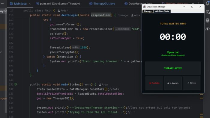Image resolution: width=210 pixels, height=118 pixels.
Task: Click the 00:00 timer display
Action: 173,37
